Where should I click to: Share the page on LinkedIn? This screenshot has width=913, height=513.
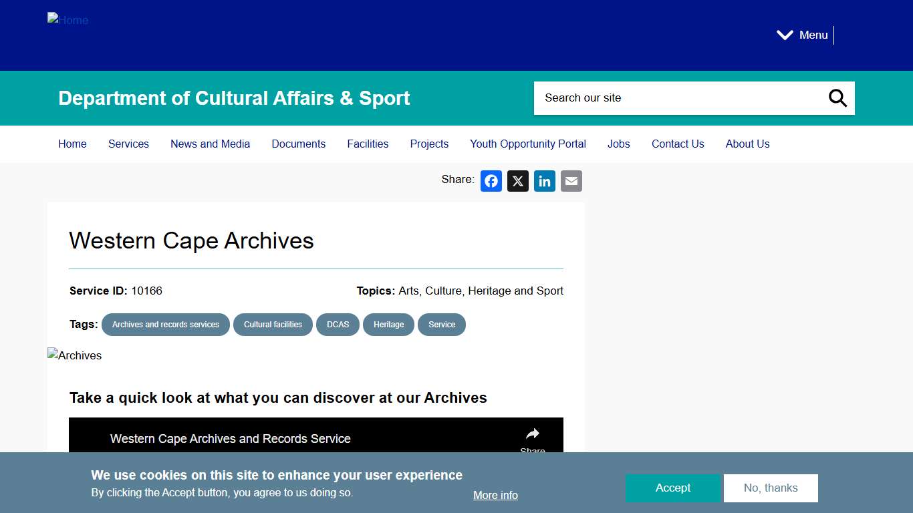(x=545, y=181)
